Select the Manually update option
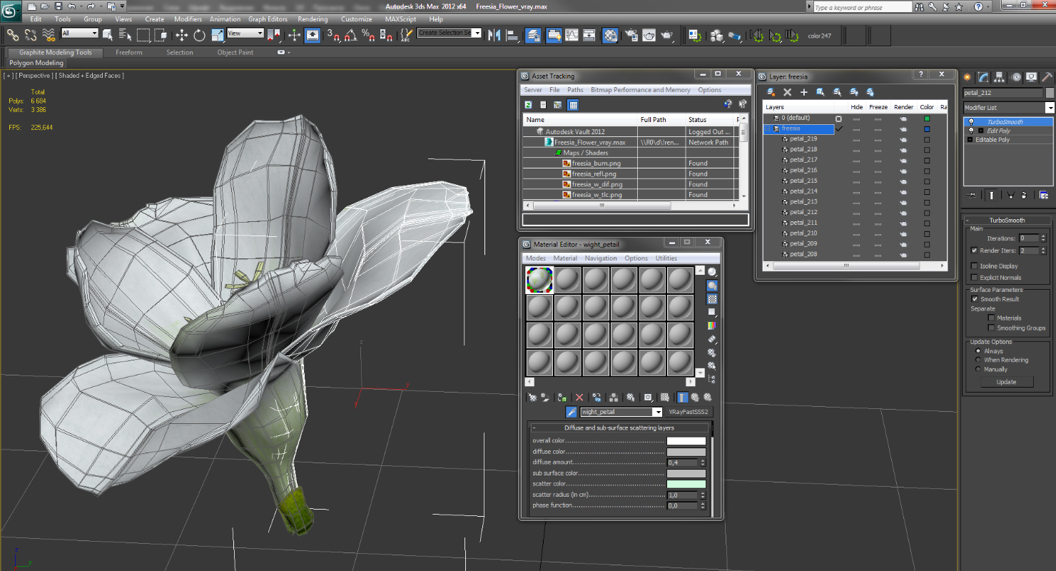Viewport: 1056px width, 571px height. pyautogui.click(x=978, y=370)
